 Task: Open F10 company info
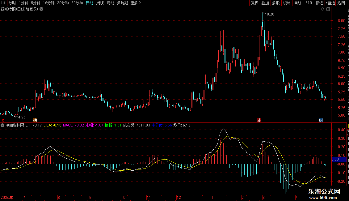309,3
